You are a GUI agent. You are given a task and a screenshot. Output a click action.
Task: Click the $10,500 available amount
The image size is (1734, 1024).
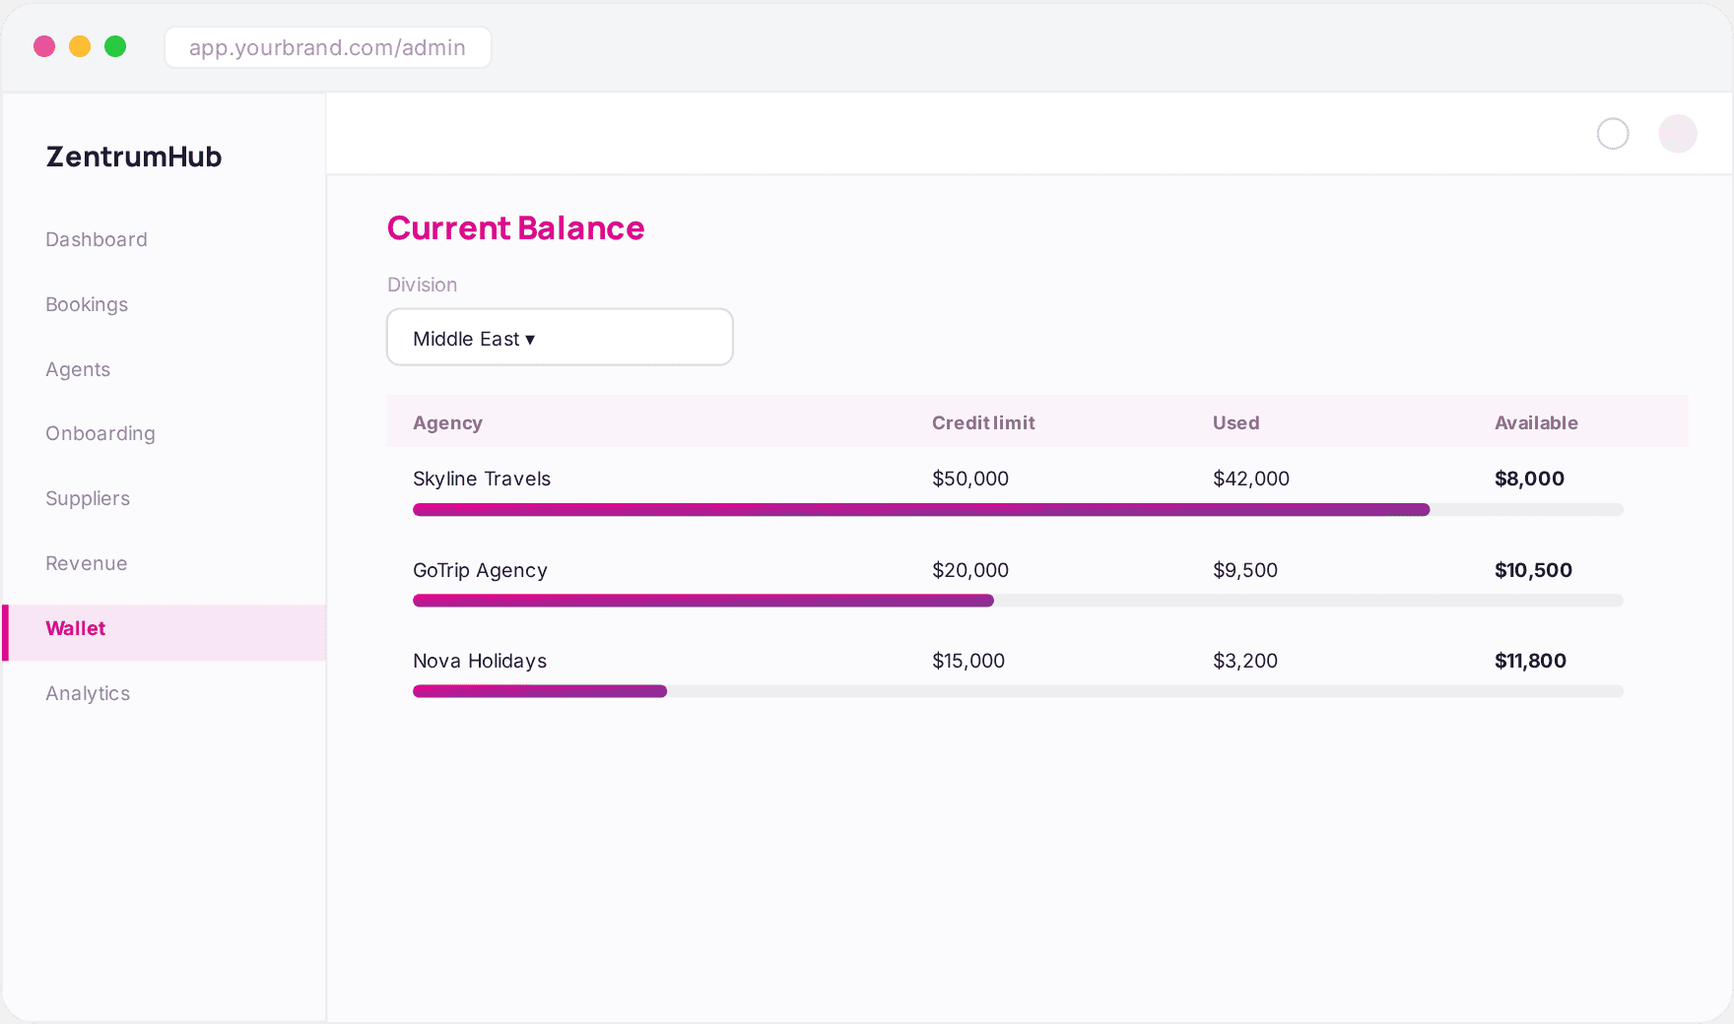click(x=1533, y=570)
